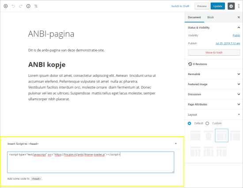Click the Add block plus icon

(6, 6)
